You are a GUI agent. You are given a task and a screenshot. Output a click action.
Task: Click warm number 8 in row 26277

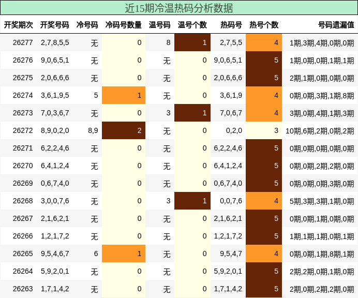(168, 42)
